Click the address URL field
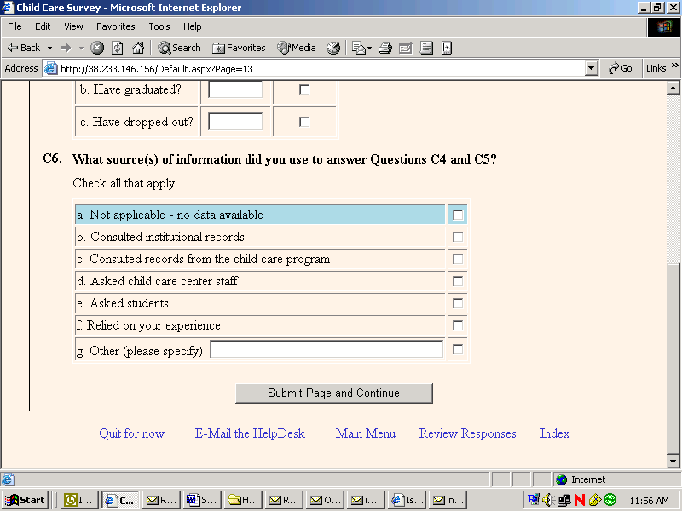The height and width of the screenshot is (511, 682). pos(322,69)
